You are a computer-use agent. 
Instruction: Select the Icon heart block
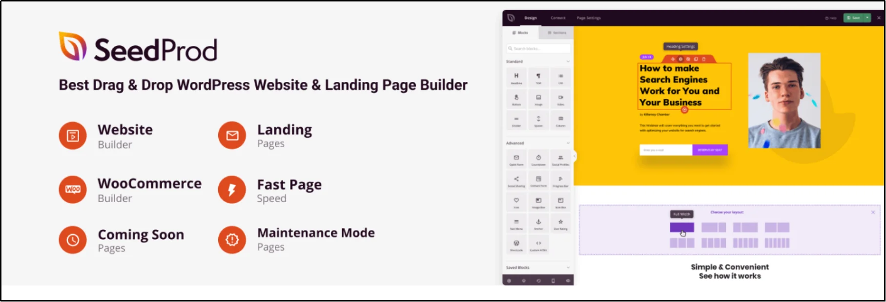click(x=516, y=203)
